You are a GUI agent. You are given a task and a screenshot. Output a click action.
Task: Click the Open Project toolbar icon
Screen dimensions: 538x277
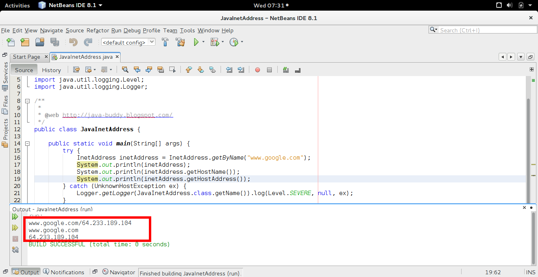point(40,42)
